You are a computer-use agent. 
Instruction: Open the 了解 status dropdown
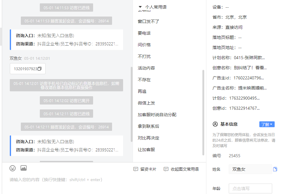(267, 124)
